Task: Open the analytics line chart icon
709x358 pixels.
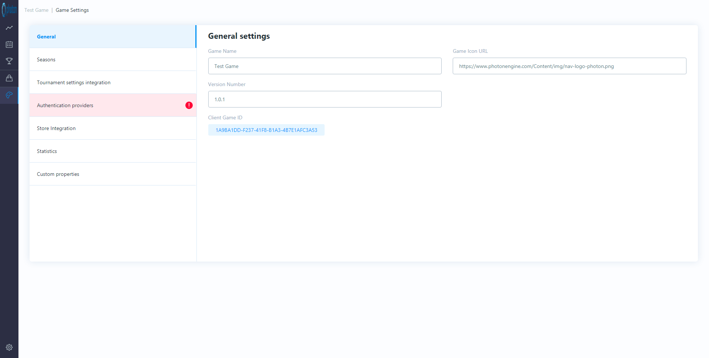Action: (9, 28)
